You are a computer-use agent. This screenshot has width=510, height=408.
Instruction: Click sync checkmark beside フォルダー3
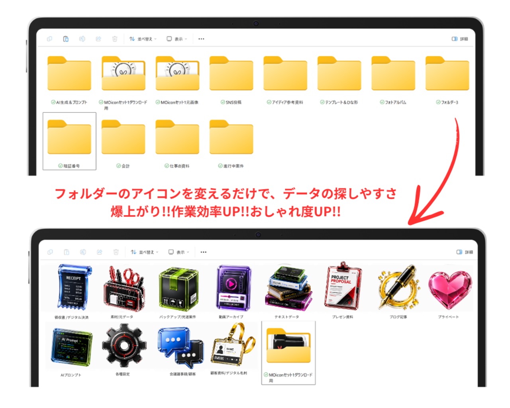(x=438, y=102)
